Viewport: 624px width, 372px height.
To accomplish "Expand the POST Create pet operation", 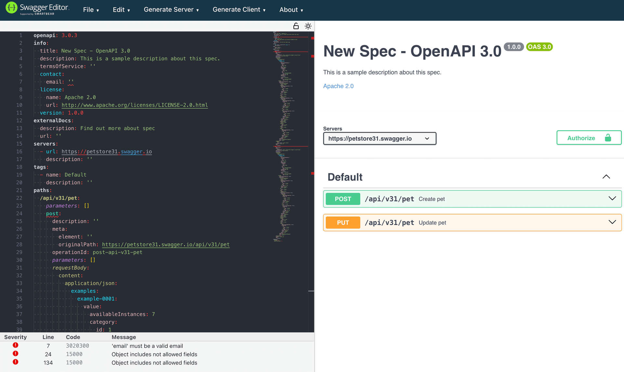I will coord(612,198).
